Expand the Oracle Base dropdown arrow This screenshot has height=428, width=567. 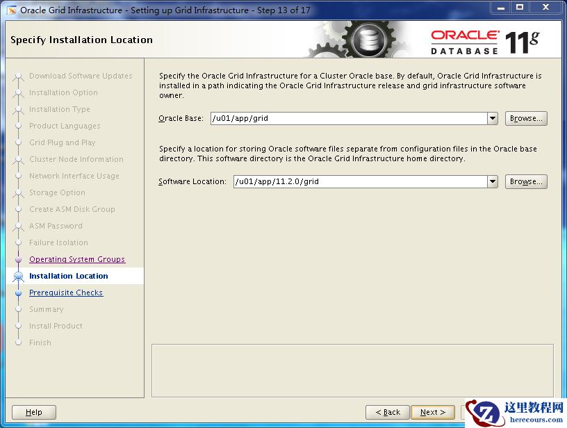[x=493, y=118]
